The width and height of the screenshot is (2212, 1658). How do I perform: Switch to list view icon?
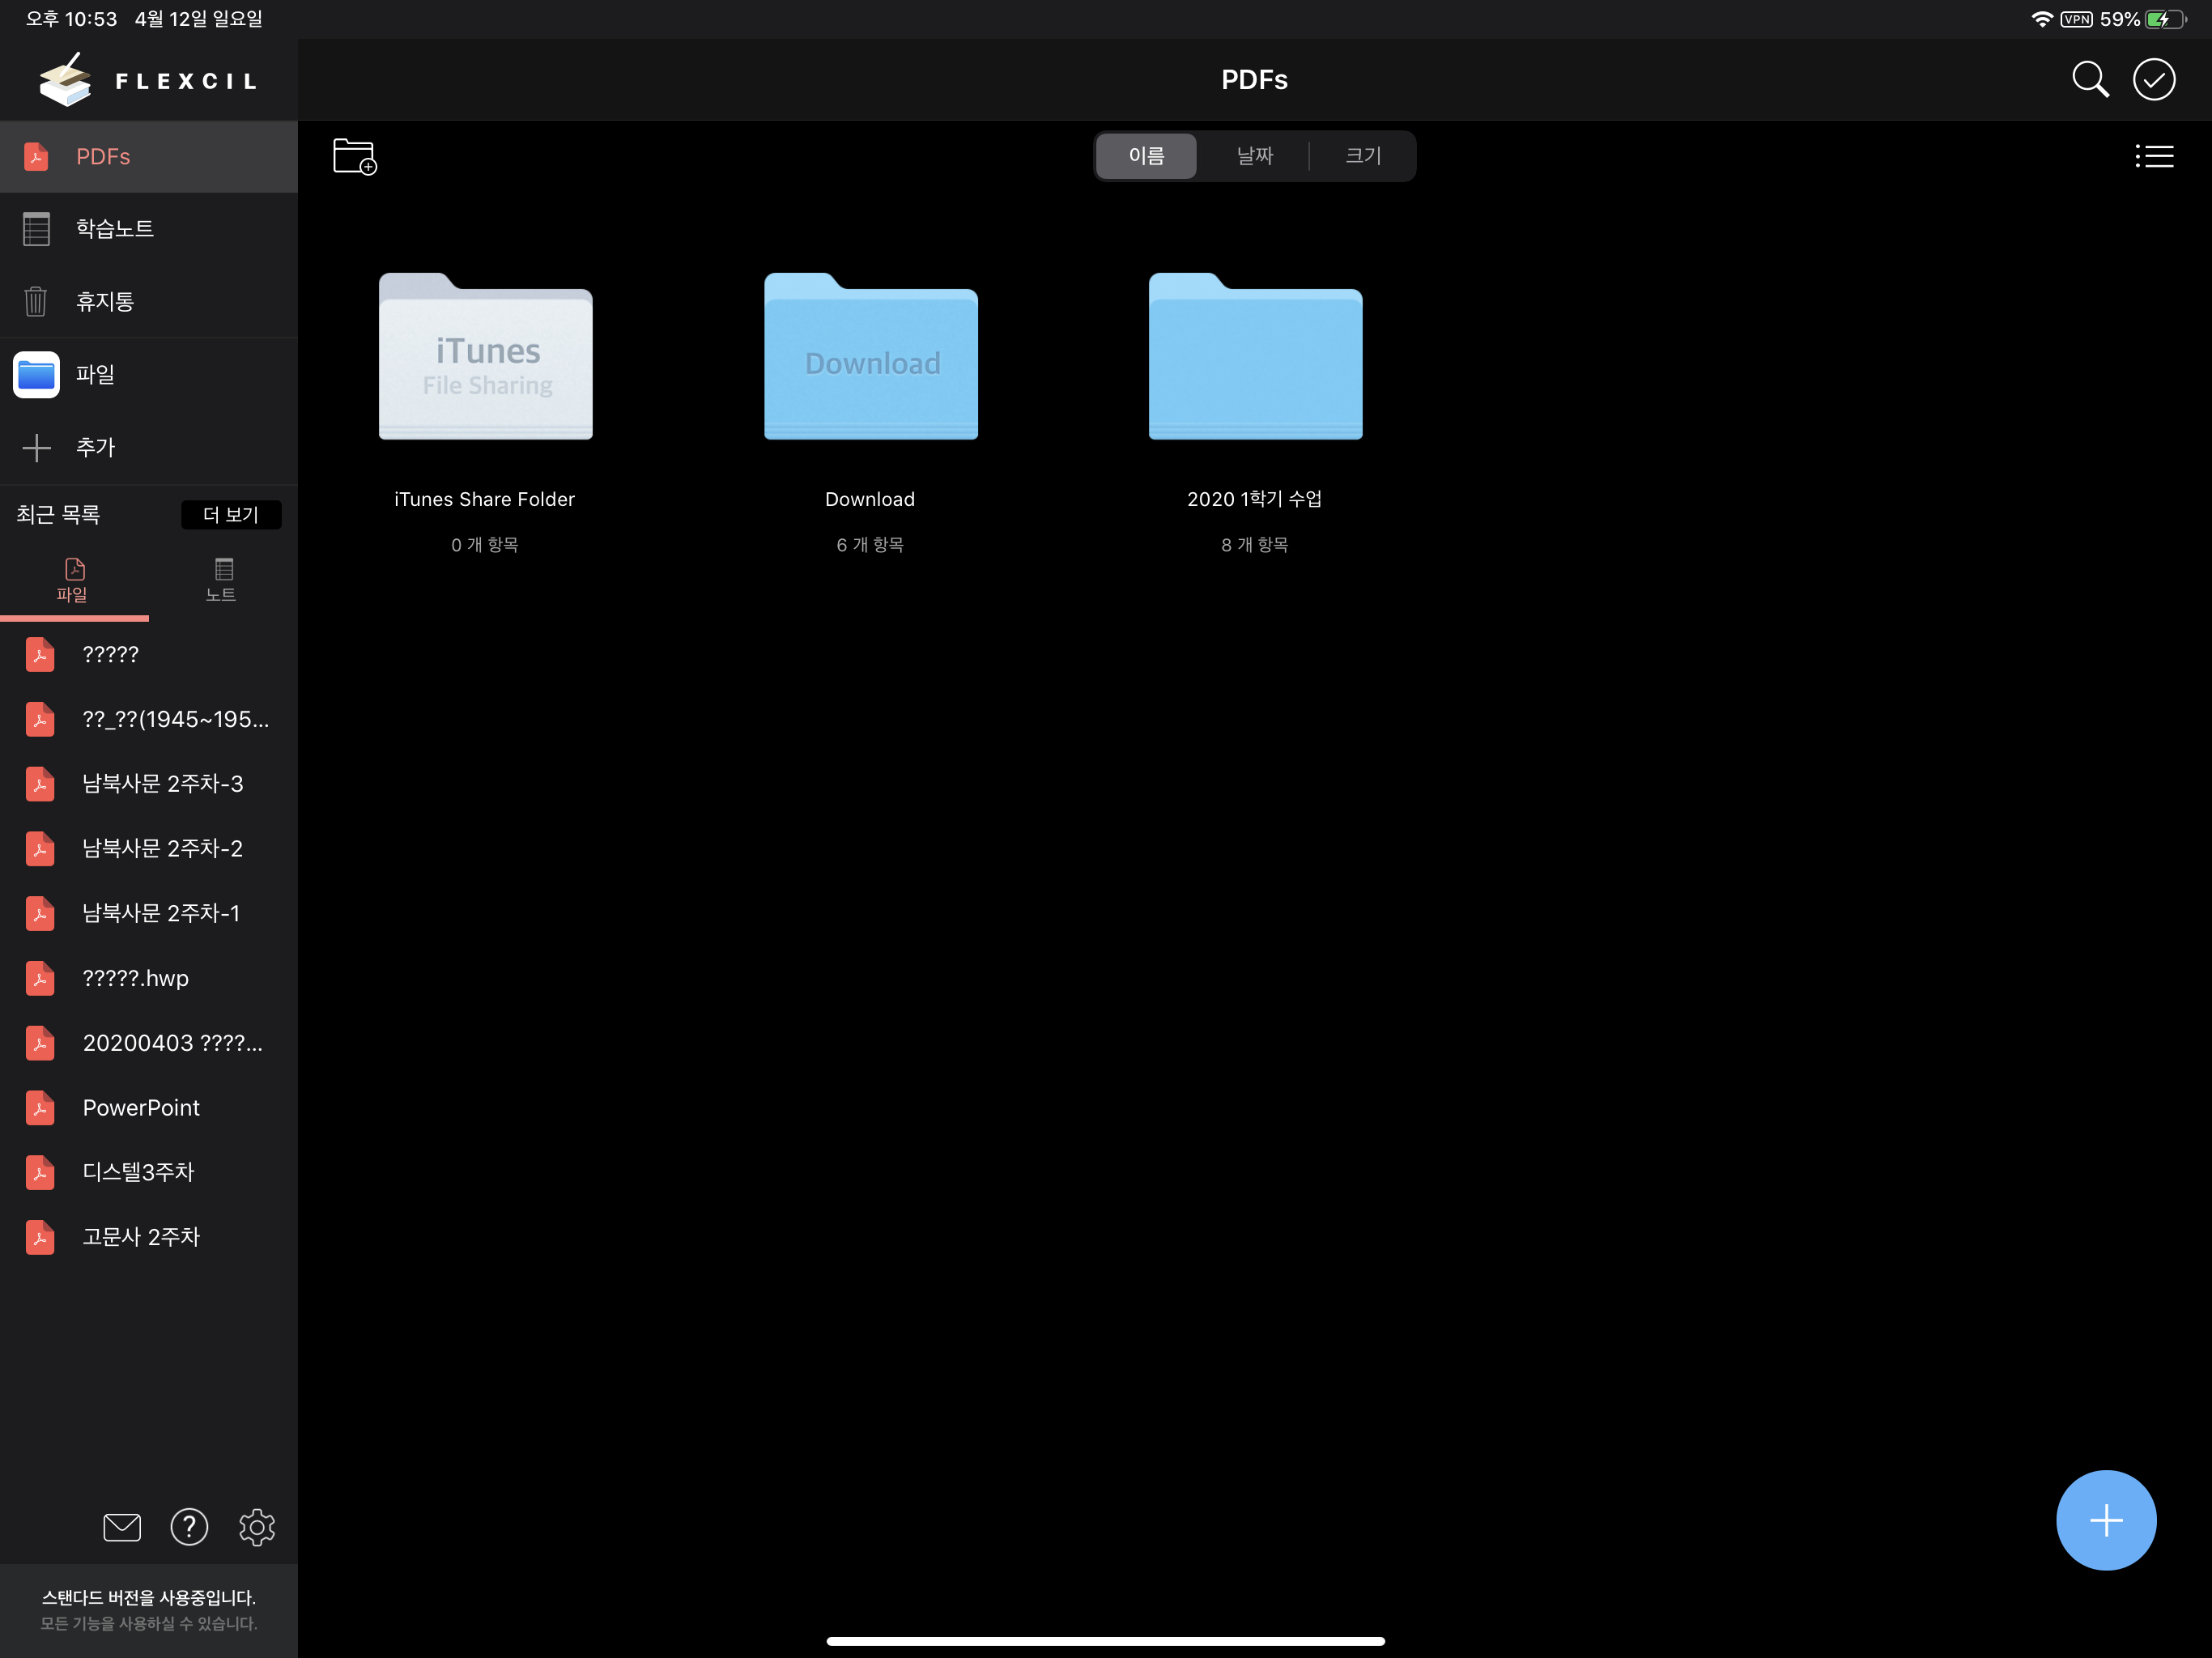(x=2153, y=156)
